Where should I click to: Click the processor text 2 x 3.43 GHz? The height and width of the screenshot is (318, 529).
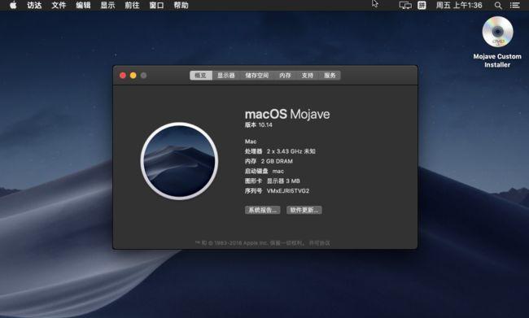(284, 151)
